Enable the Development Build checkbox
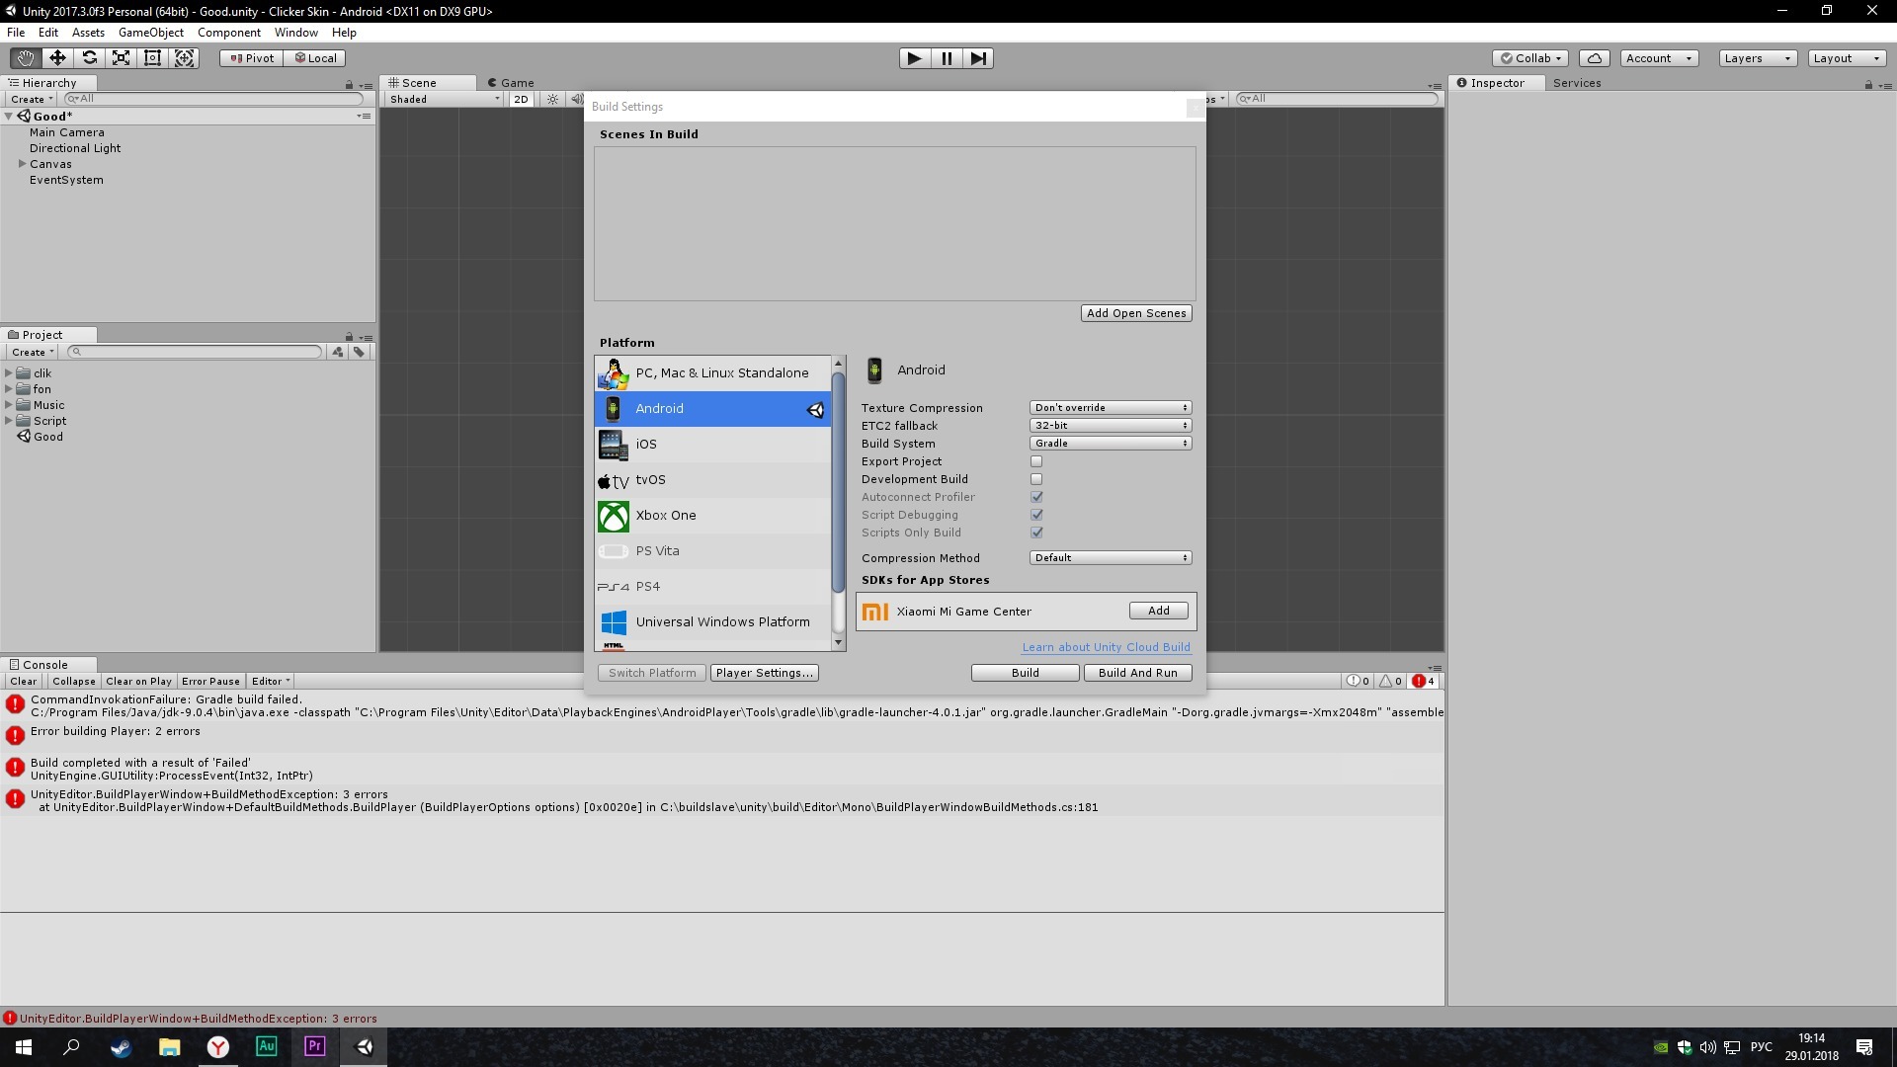1897x1067 pixels. [1036, 479]
